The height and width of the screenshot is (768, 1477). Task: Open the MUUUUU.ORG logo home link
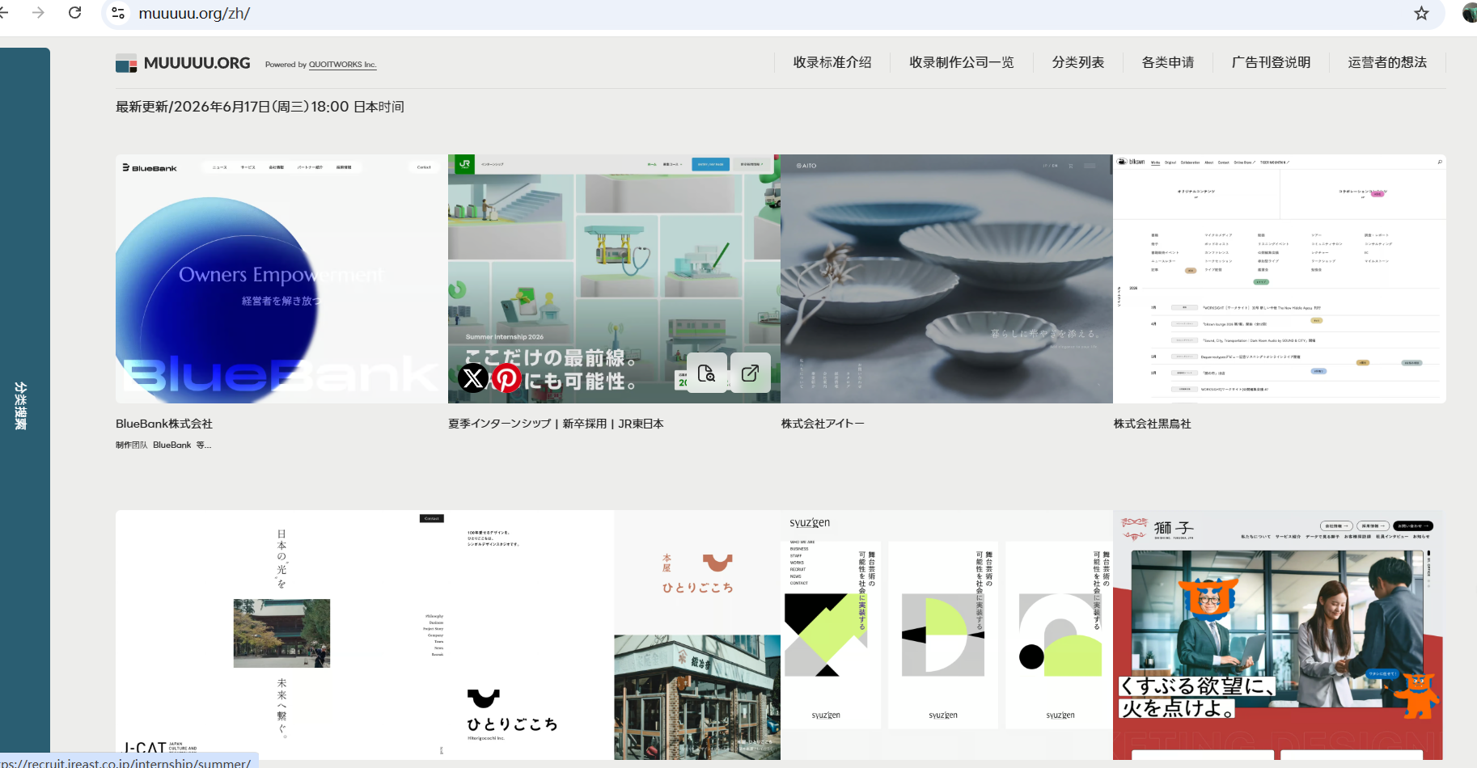[x=183, y=63]
